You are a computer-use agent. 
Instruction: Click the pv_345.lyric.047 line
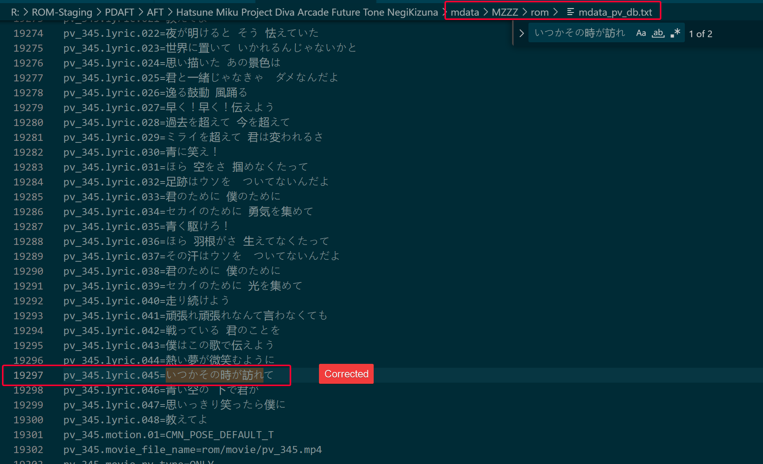click(x=174, y=405)
